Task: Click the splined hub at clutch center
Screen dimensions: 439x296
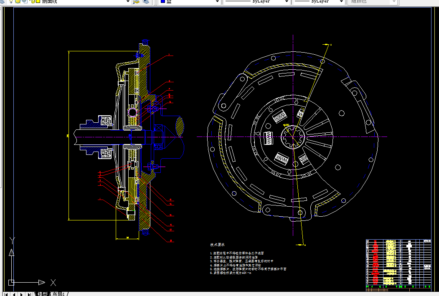Action: click(x=293, y=137)
